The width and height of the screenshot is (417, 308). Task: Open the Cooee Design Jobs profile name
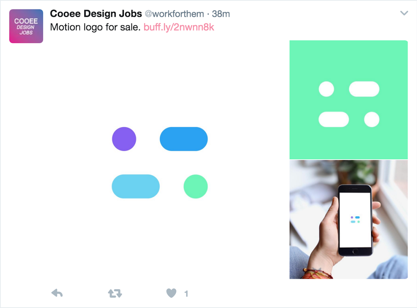pyautogui.click(x=96, y=14)
